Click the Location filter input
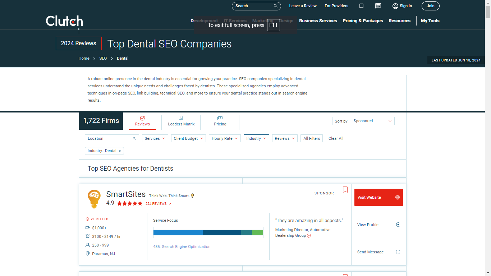 [x=112, y=138]
